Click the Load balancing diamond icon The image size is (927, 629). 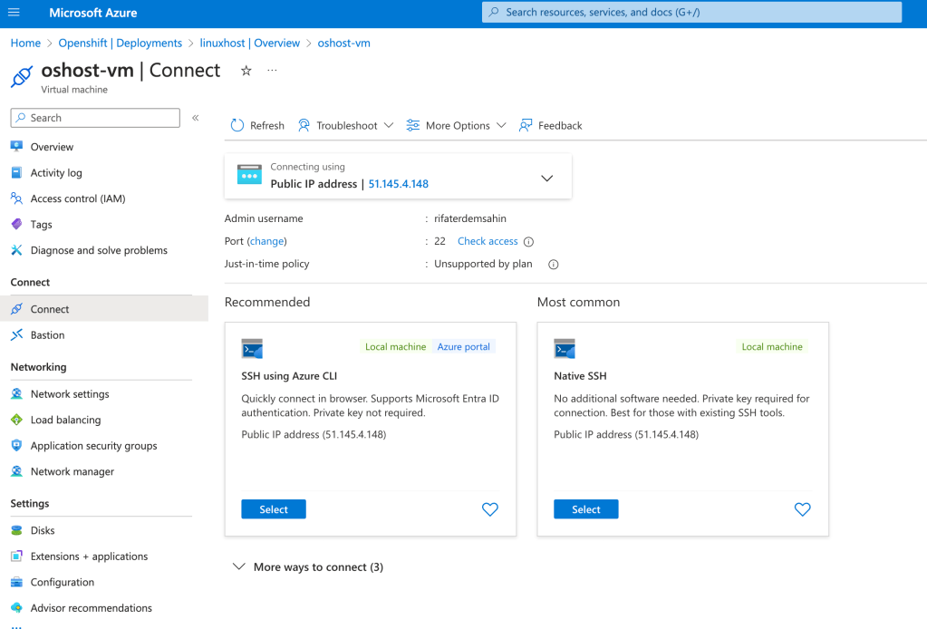point(16,420)
